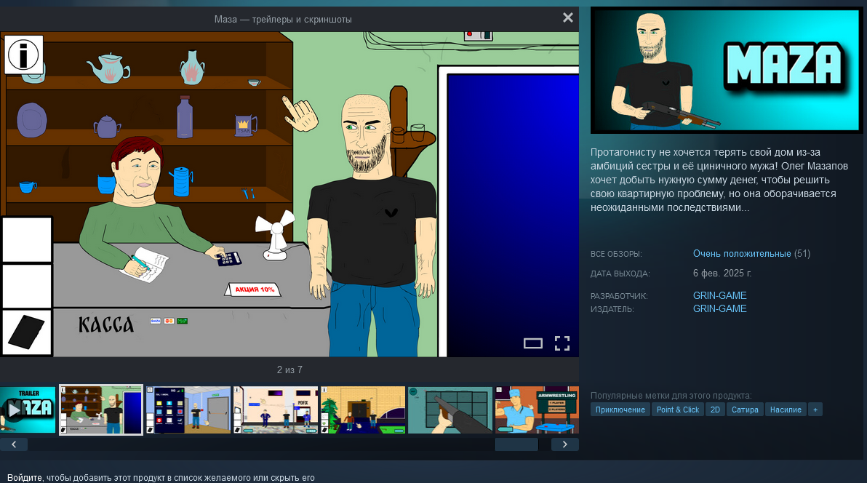
Task: Open the shotgun first-person screenshot thumbnail
Action: click(450, 410)
